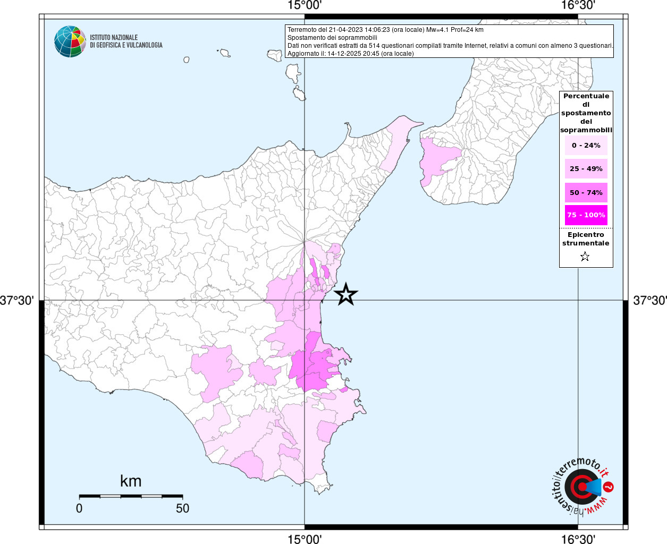
Task: Select the 50 - 74% legend swatch
Action: tap(586, 192)
